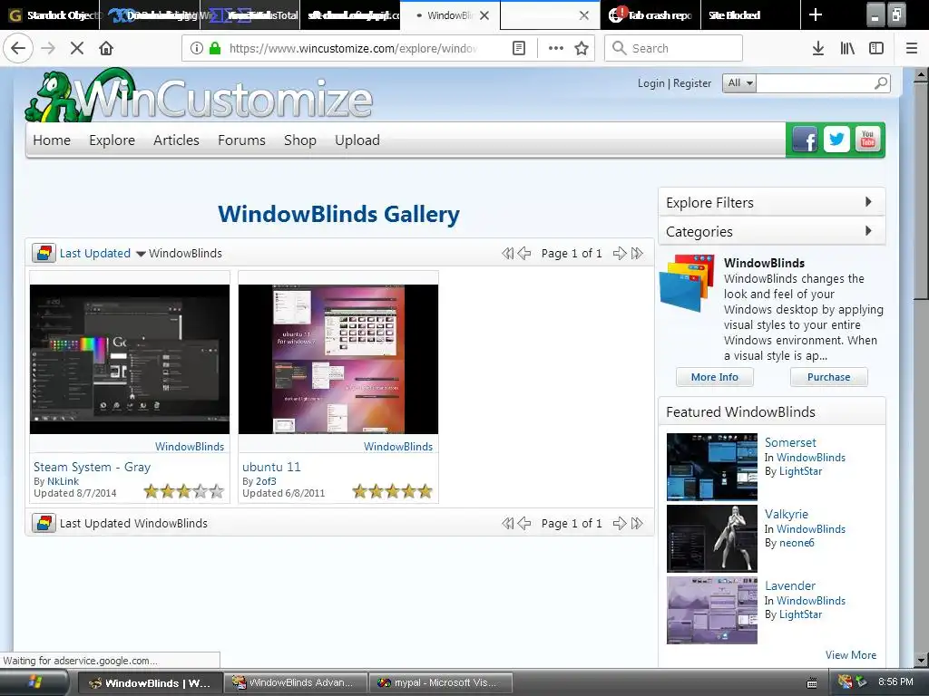The height and width of the screenshot is (696, 929).
Task: Open the Articles menu
Action: pos(176,140)
